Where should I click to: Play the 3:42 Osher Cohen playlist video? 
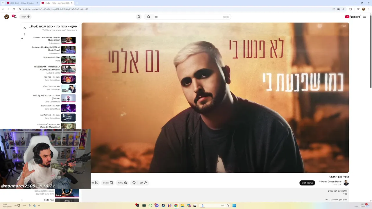pyautogui.click(x=68, y=79)
